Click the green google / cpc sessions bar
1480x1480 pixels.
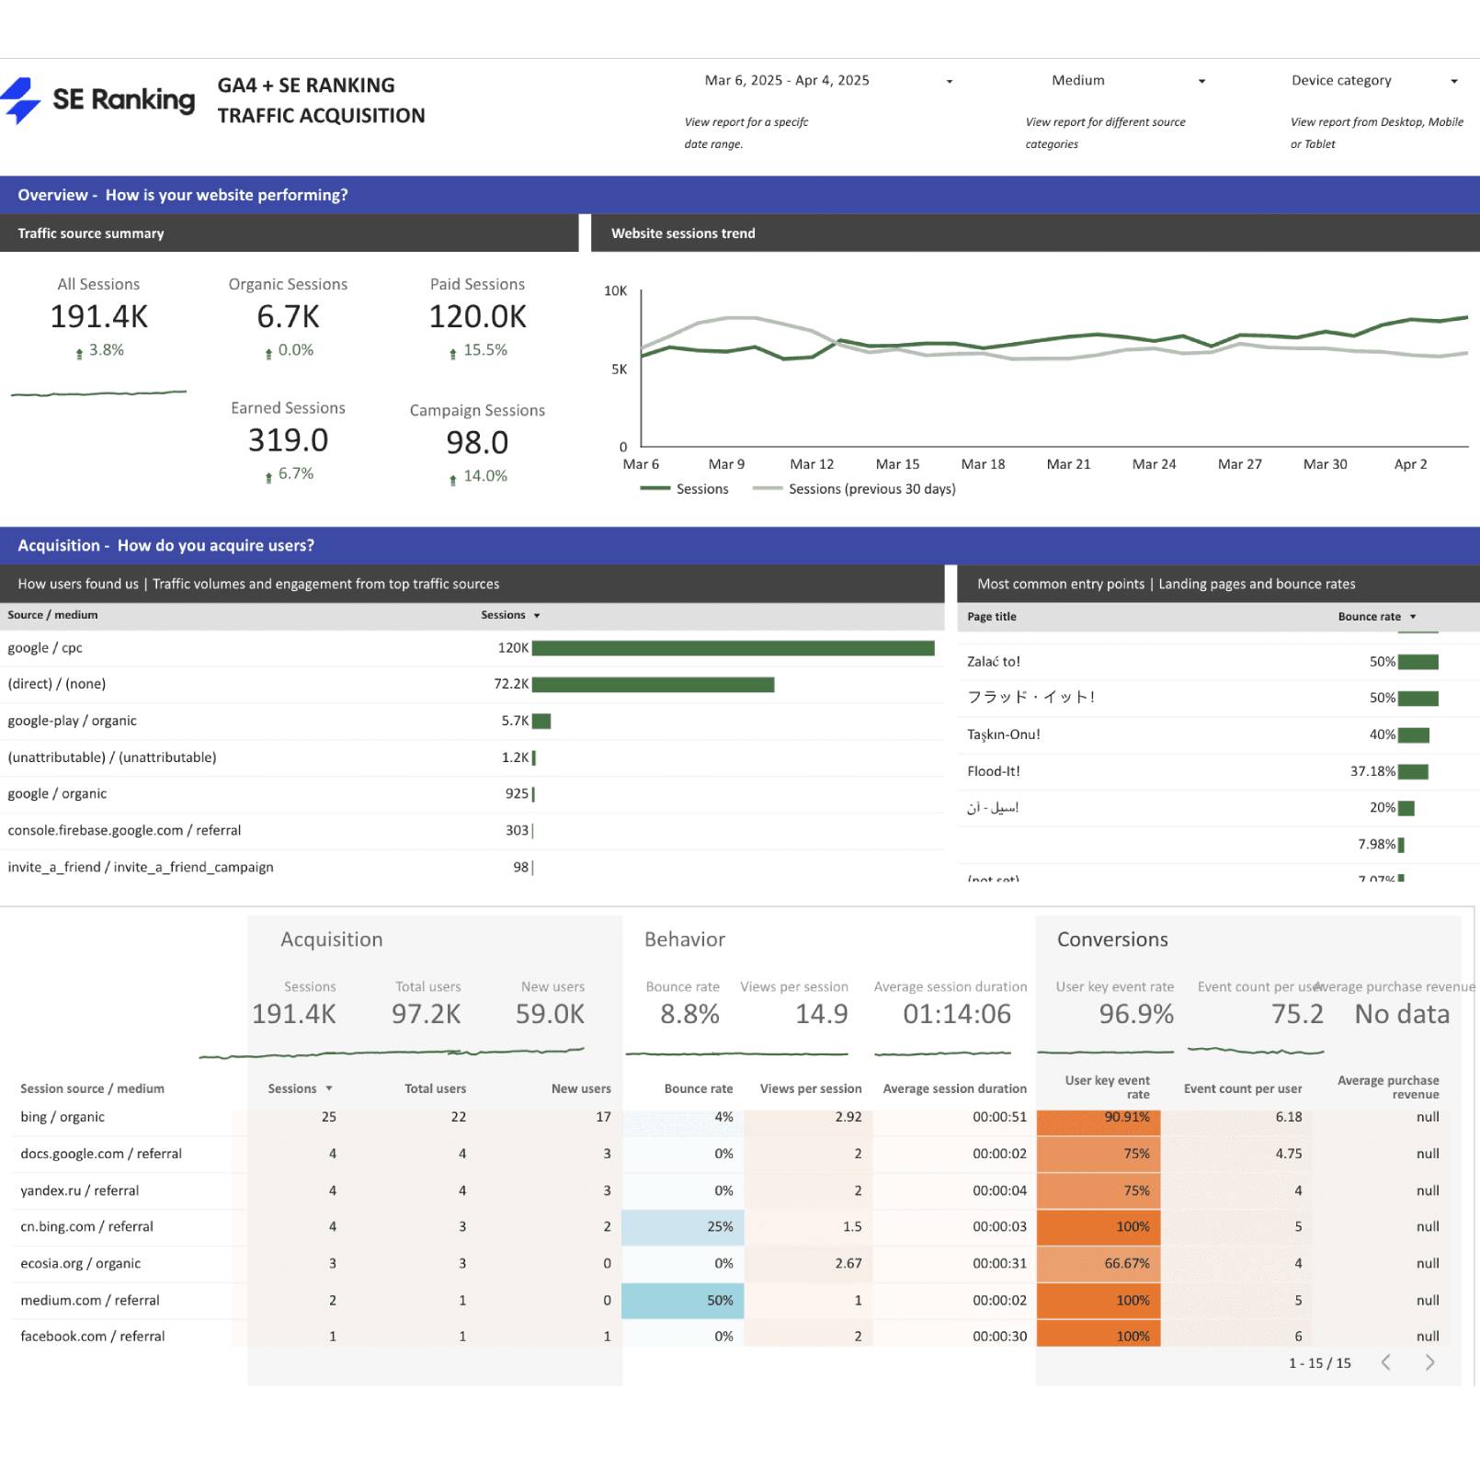(733, 648)
